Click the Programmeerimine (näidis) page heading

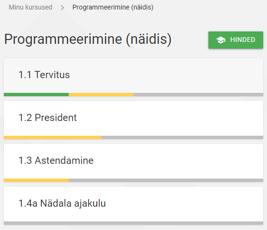(x=88, y=40)
